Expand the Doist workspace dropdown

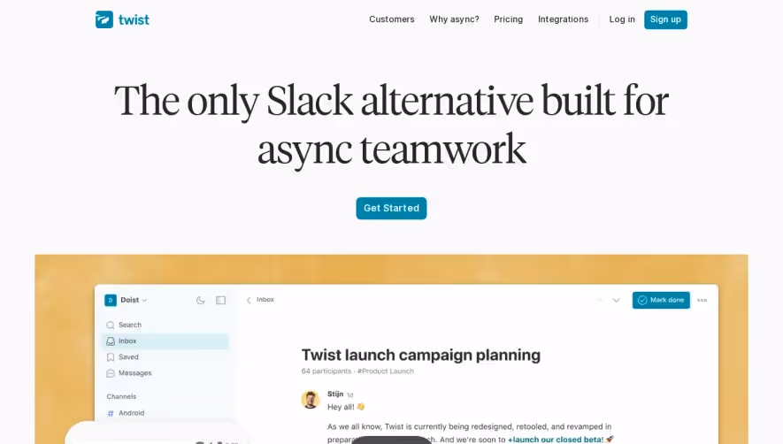tap(145, 300)
